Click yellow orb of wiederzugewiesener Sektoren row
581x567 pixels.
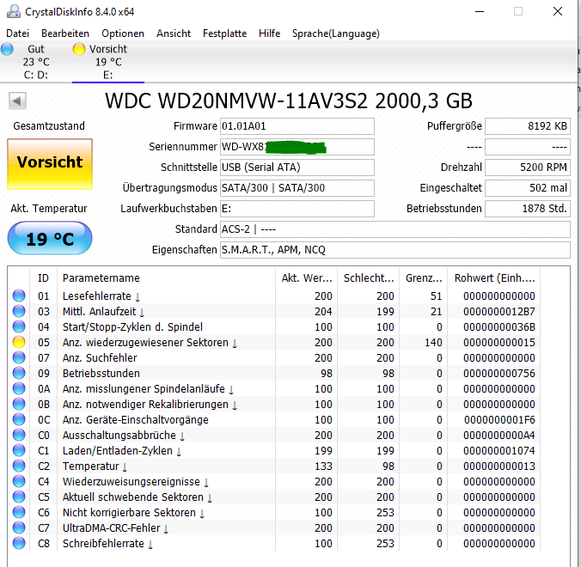coord(19,342)
